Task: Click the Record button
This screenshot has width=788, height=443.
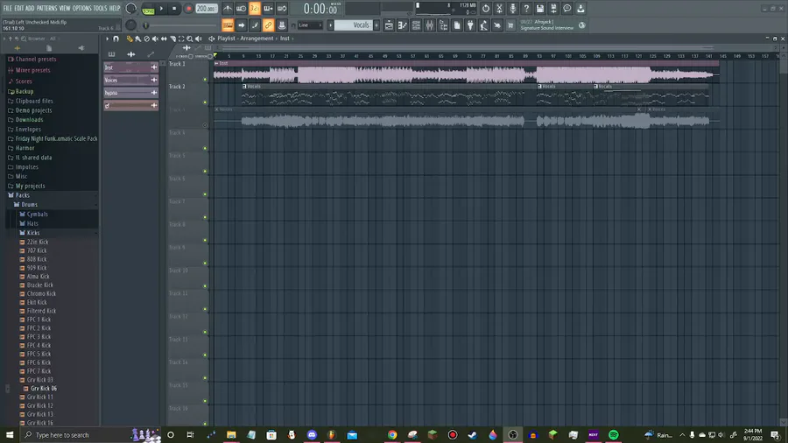Action: [x=188, y=9]
